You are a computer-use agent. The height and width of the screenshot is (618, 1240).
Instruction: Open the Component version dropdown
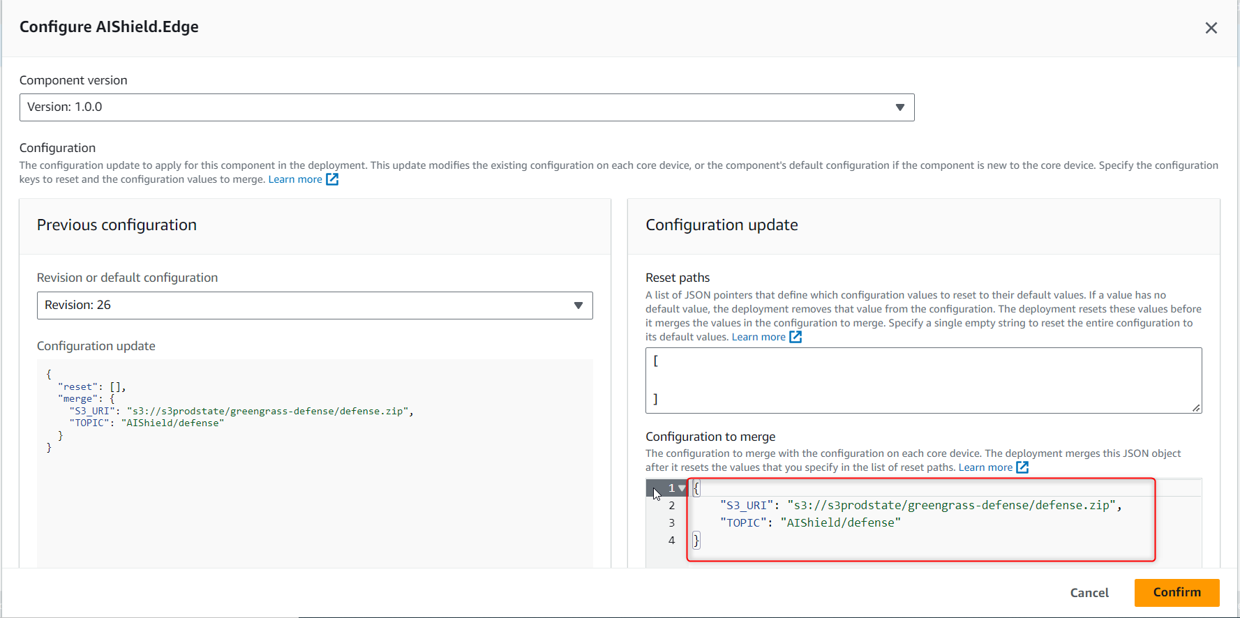click(467, 107)
